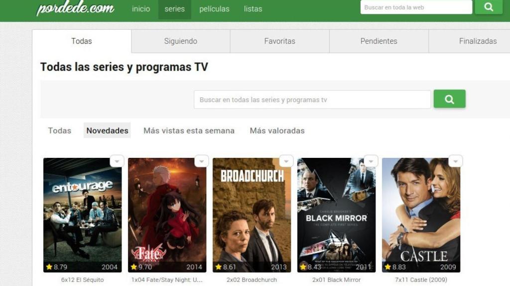Expand the dropdown arrow on Castle poster
Image resolution: width=510 pixels, height=286 pixels.
pyautogui.click(x=455, y=161)
